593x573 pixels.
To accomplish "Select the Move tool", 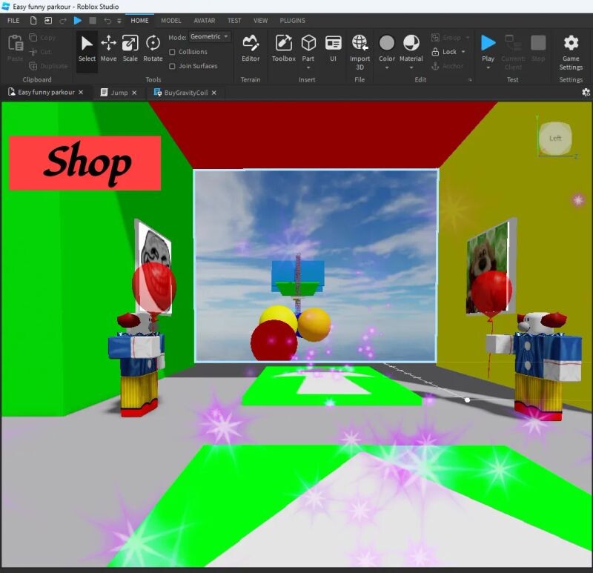I will coord(108,49).
